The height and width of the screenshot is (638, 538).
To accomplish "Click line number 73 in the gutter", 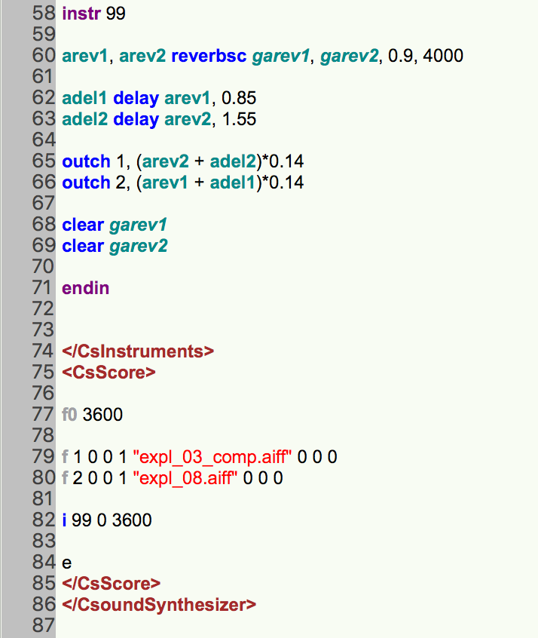I will [44, 330].
